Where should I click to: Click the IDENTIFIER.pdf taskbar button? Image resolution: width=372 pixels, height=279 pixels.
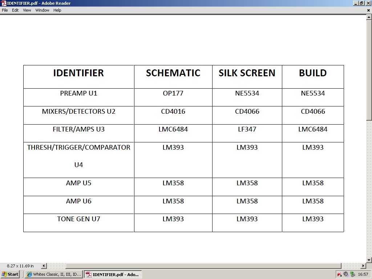(113, 274)
